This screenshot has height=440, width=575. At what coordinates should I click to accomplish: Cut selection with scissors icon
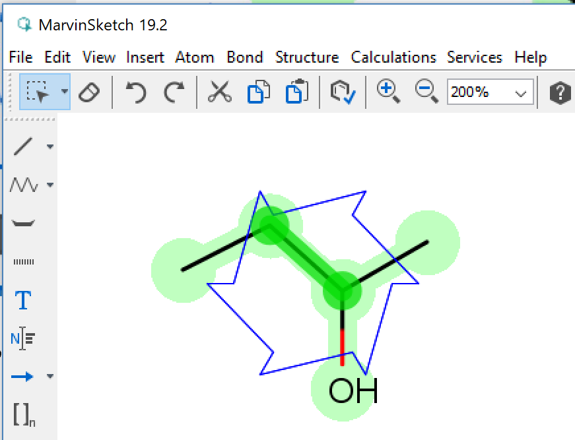(220, 92)
